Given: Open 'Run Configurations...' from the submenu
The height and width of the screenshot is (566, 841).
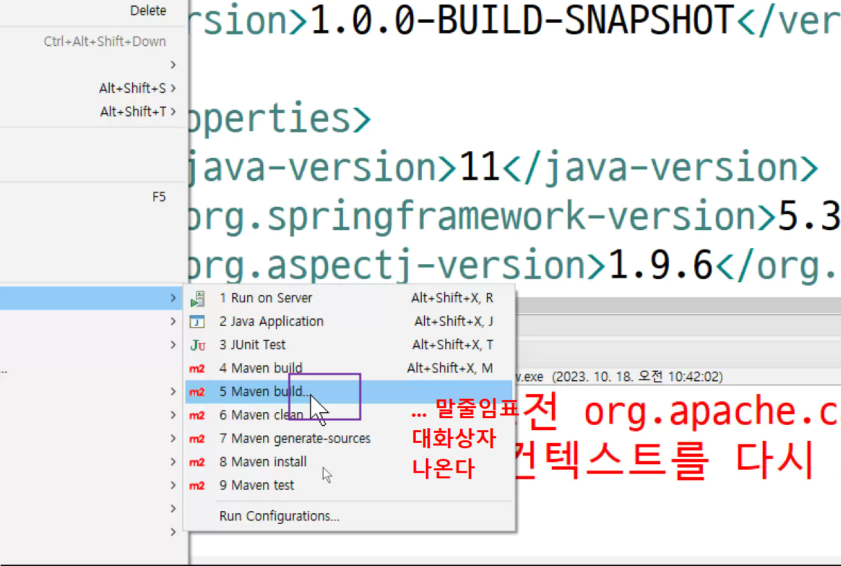Looking at the screenshot, I should pos(349,516).
